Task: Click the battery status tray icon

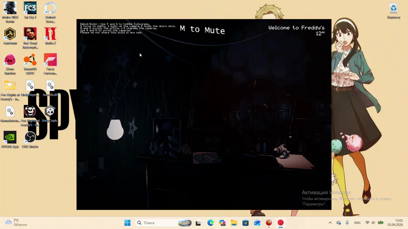Action: (x=380, y=223)
